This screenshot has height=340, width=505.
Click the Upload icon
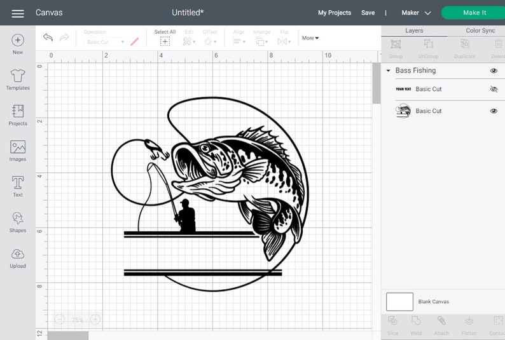tap(18, 254)
